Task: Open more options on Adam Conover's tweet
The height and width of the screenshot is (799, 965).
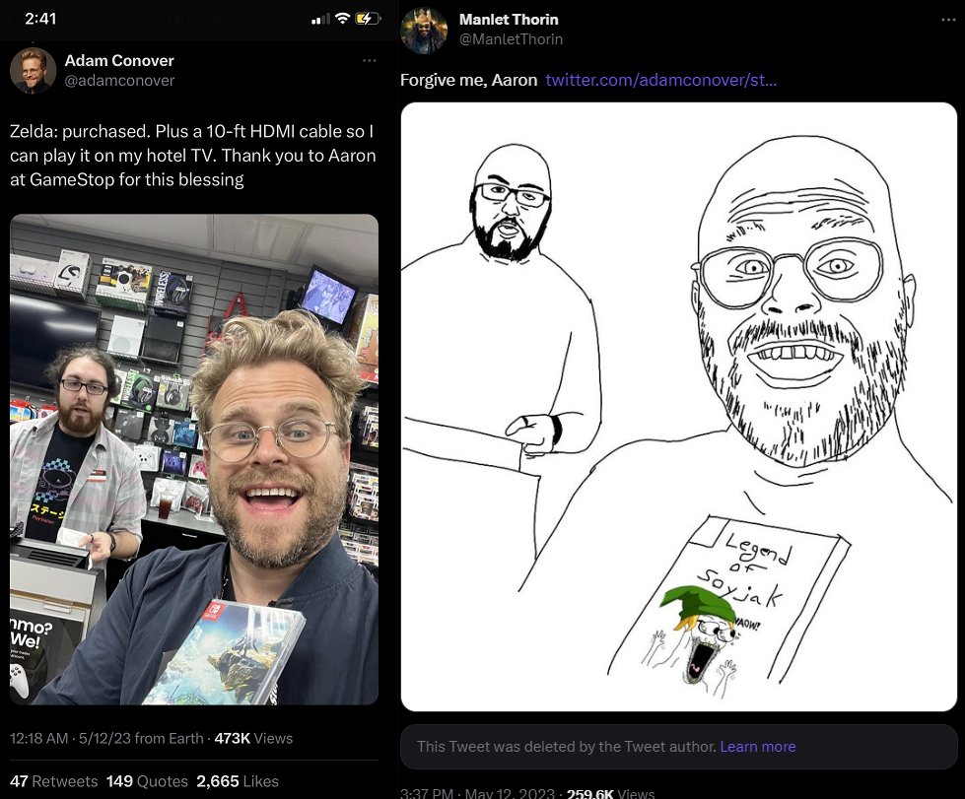Action: click(x=370, y=60)
